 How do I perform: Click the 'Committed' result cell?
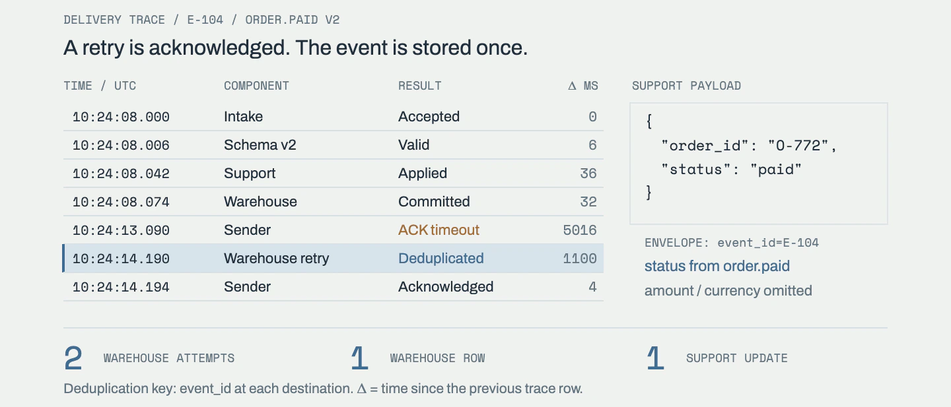coord(434,202)
